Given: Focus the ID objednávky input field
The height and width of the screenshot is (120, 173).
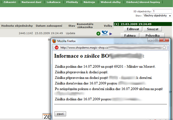Looking at the screenshot, I should pos(162,11).
